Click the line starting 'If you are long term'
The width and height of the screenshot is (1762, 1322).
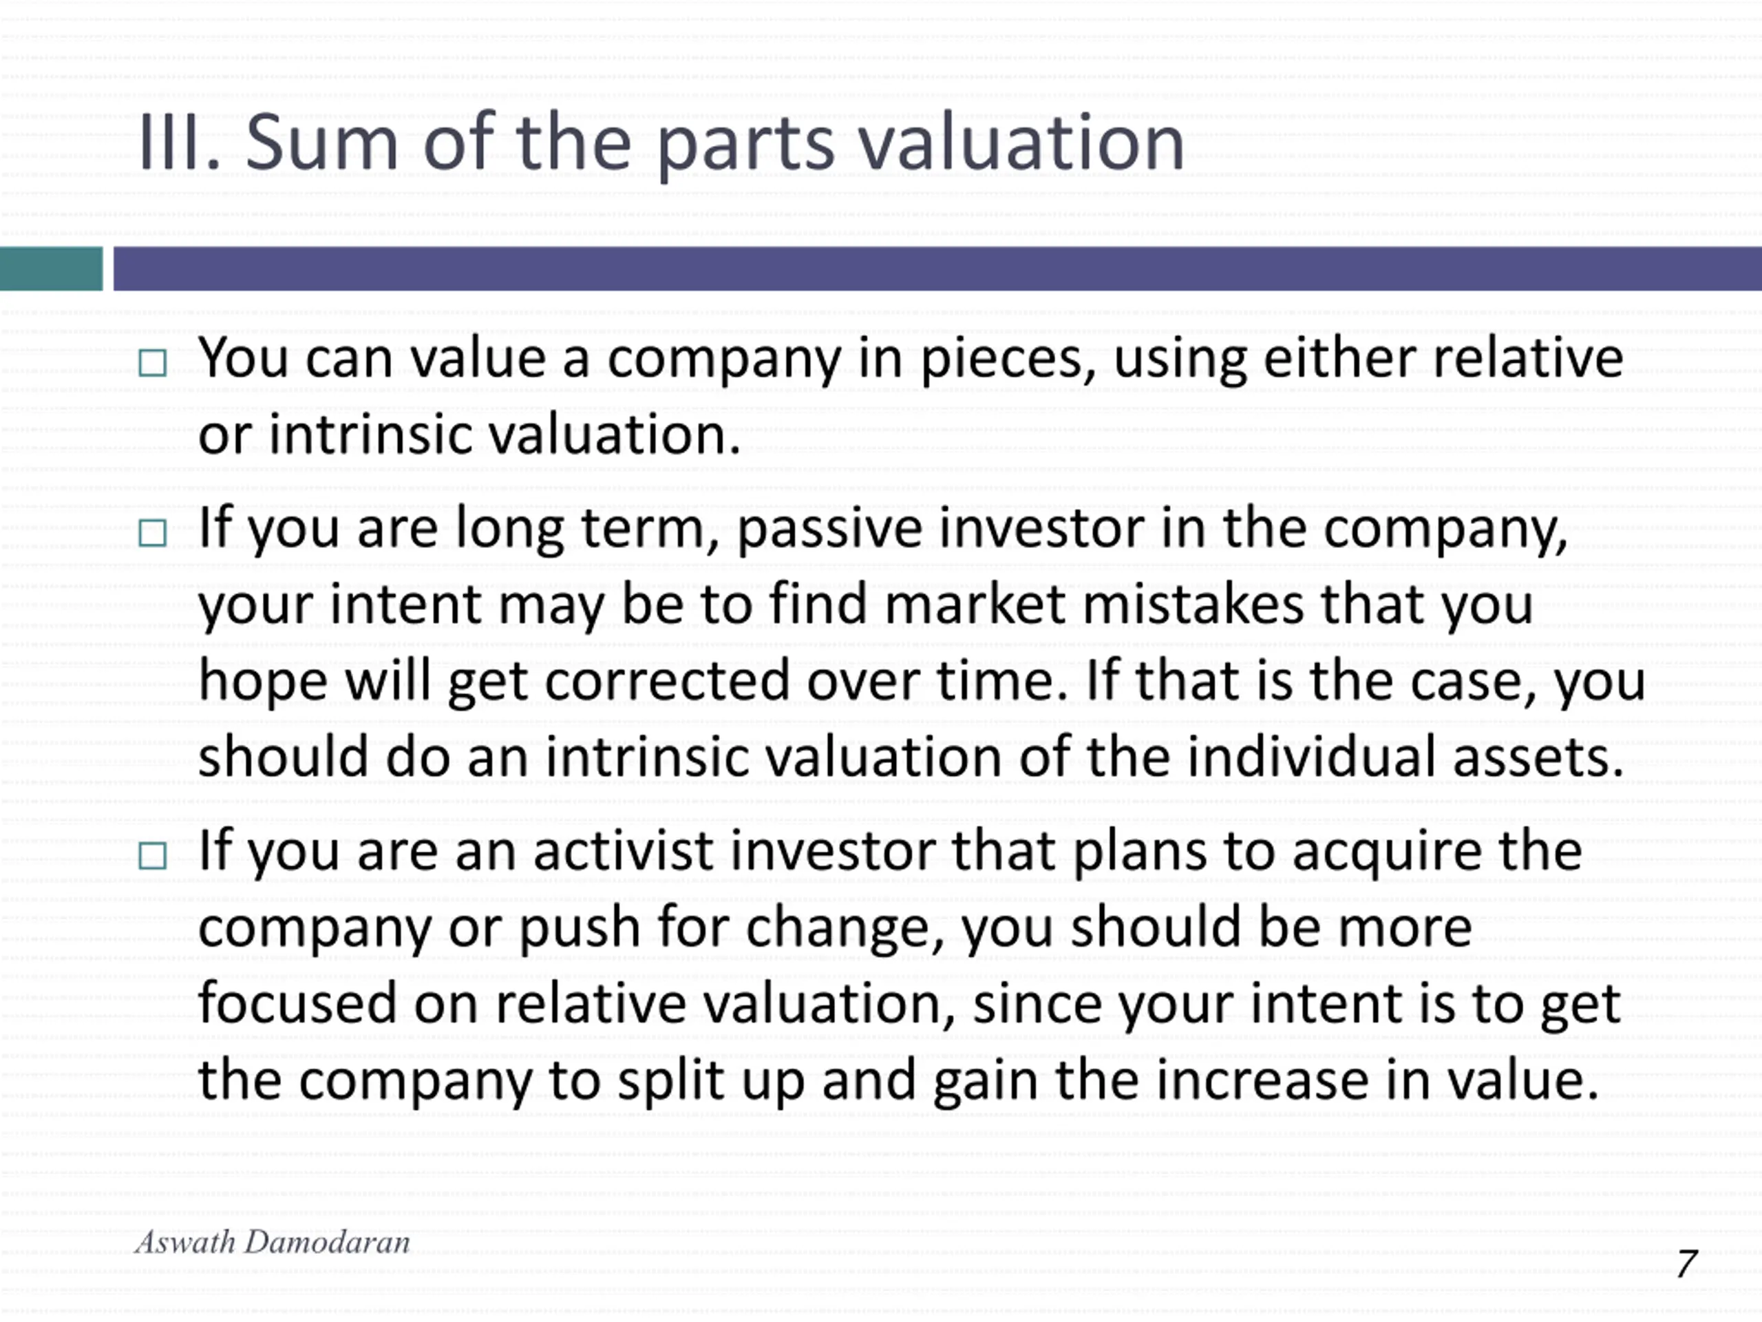(x=883, y=530)
